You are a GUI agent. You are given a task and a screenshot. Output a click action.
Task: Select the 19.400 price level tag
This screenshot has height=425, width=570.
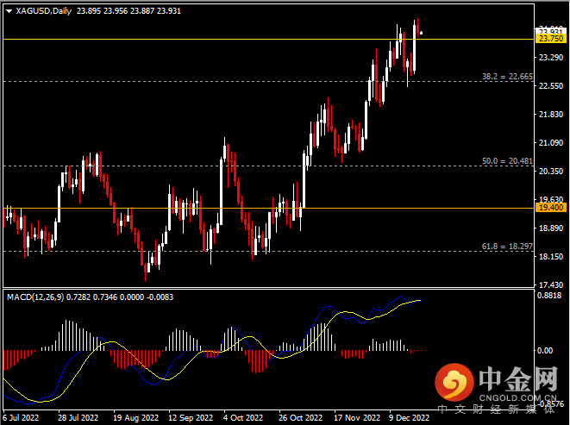550,208
